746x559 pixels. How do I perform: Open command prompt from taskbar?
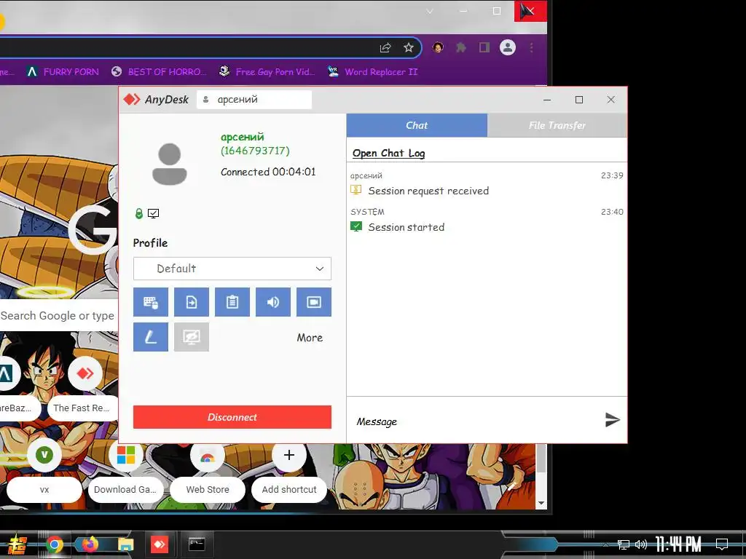pyautogui.click(x=197, y=544)
